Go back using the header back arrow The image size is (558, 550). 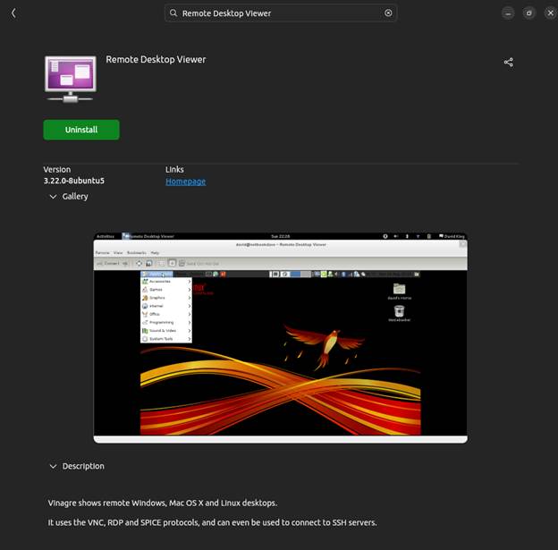(13, 13)
